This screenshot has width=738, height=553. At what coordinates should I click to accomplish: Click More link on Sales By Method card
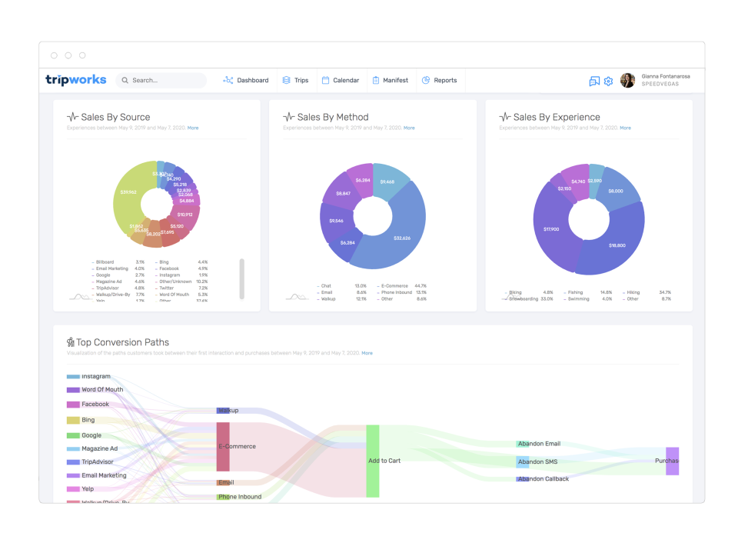[x=410, y=128]
